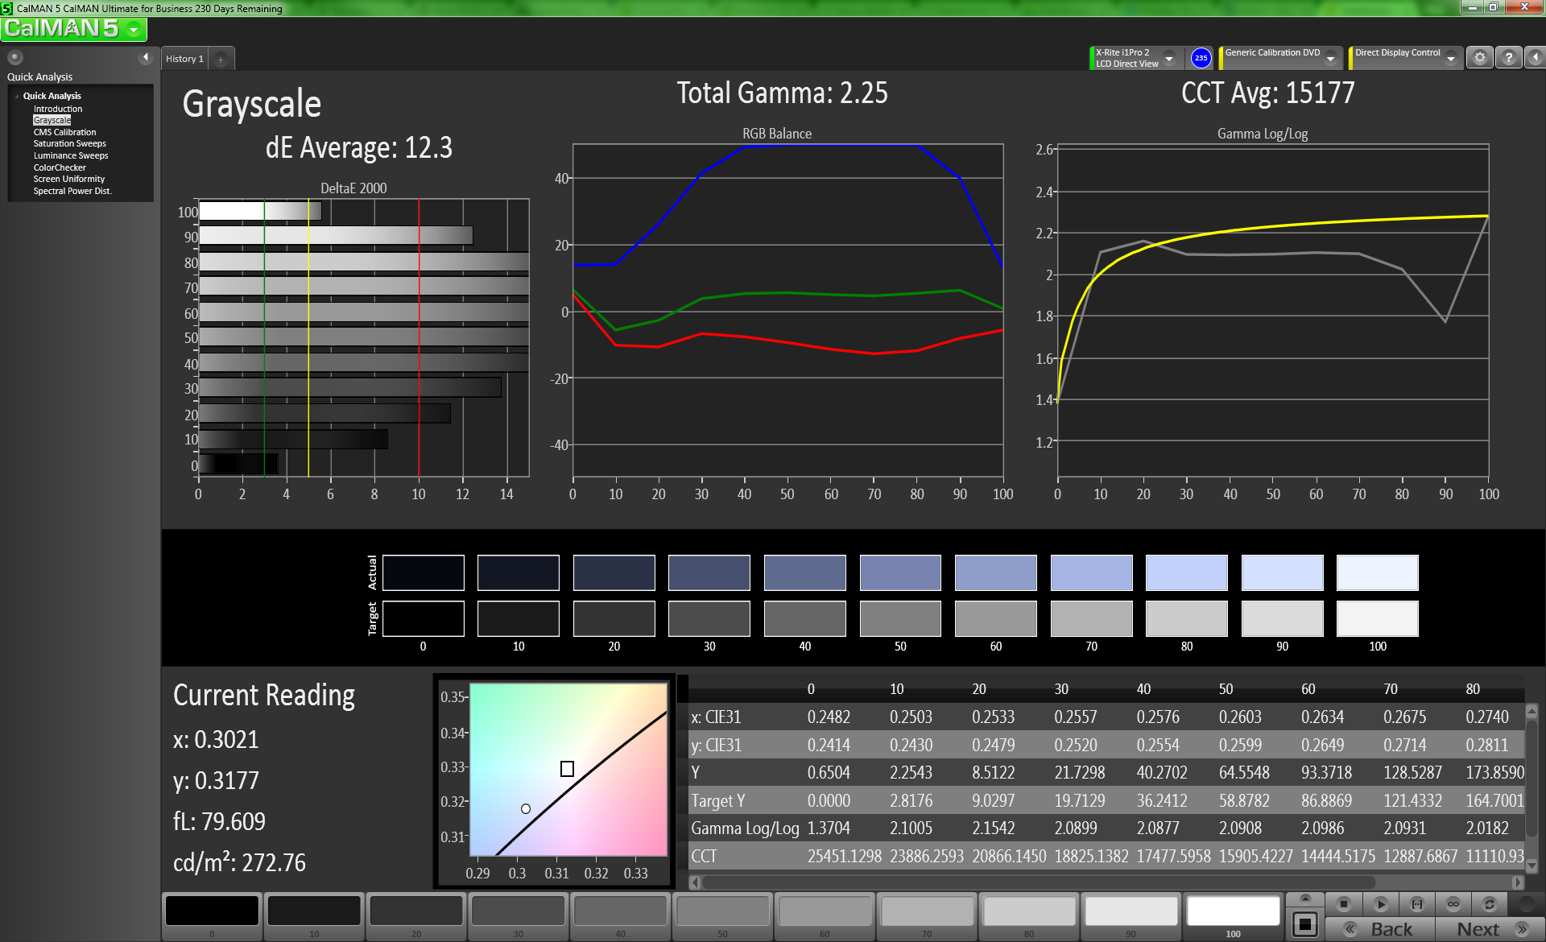
Task: Open help question mark icon
Action: 1508,58
